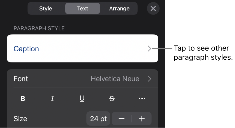
Task: Close the format panel
Action: click(x=153, y=8)
